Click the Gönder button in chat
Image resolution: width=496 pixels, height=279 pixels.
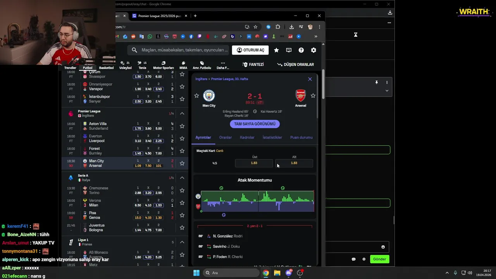click(x=379, y=259)
